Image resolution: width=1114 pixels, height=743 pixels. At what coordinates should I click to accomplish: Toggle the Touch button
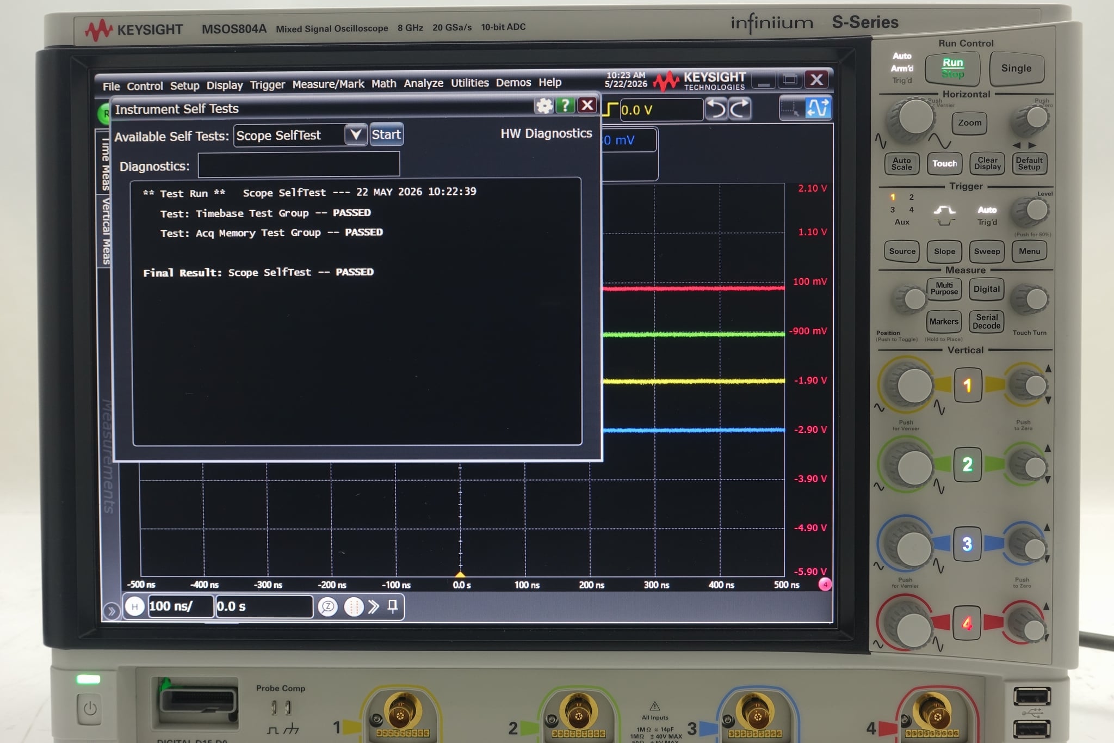tap(944, 163)
